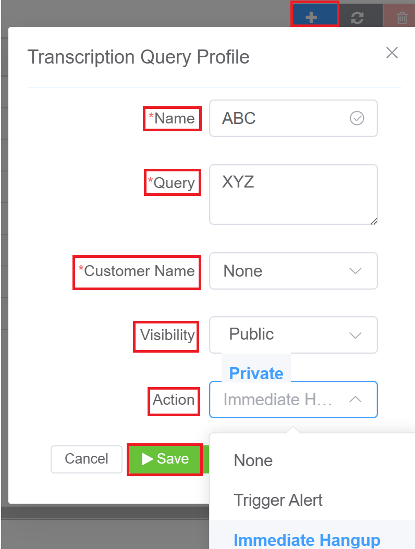This screenshot has height=549, width=415.
Task: Click the Cancel button
Action: point(87,459)
